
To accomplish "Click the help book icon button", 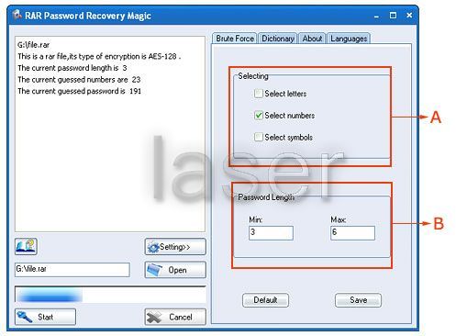I will click(x=26, y=246).
